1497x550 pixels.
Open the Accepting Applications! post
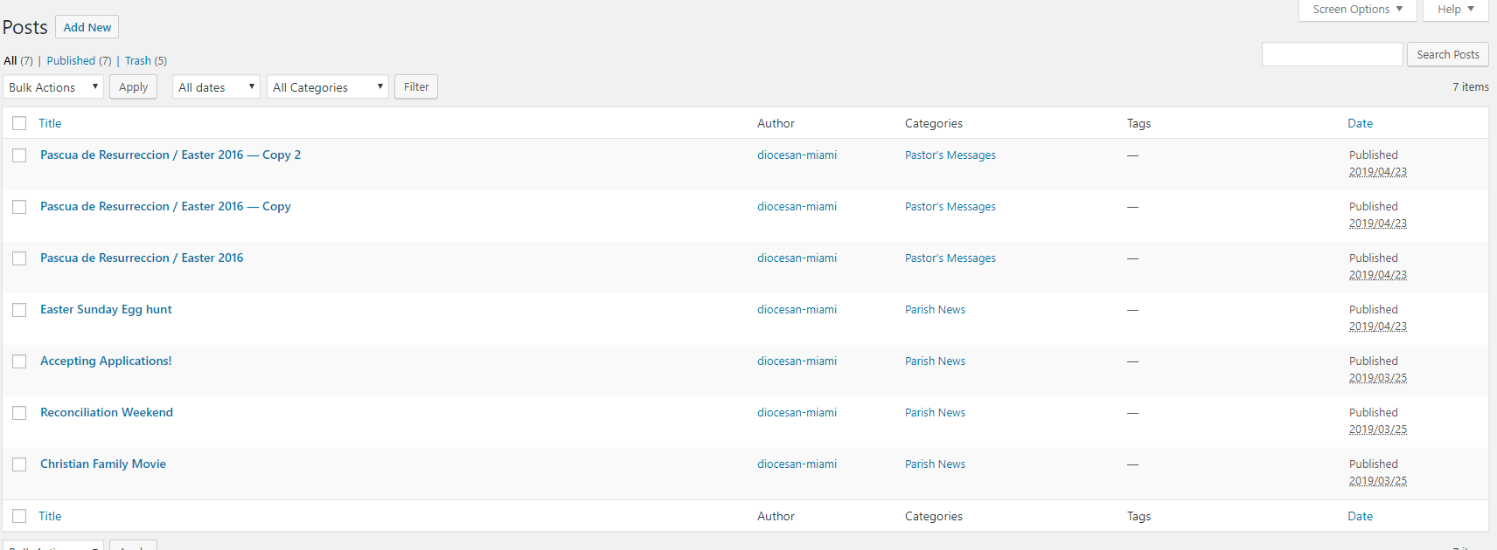pos(106,361)
